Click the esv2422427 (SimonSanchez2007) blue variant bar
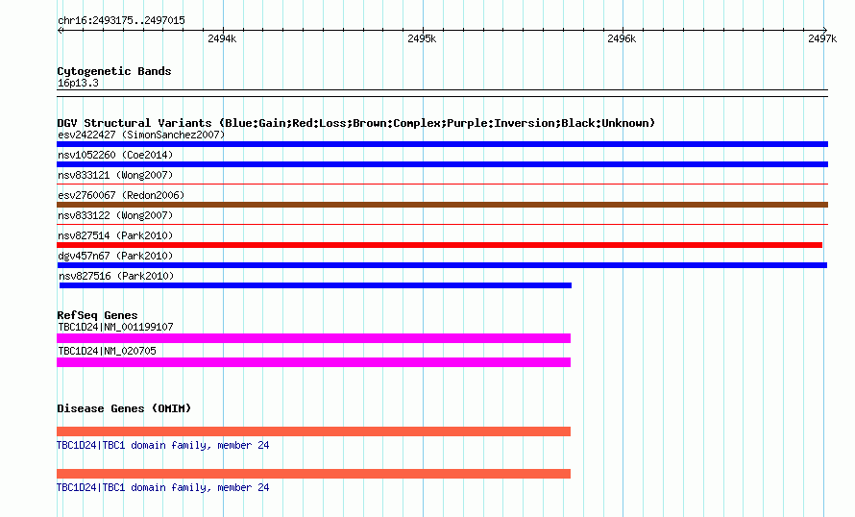This screenshot has height=517, width=855. [x=442, y=144]
